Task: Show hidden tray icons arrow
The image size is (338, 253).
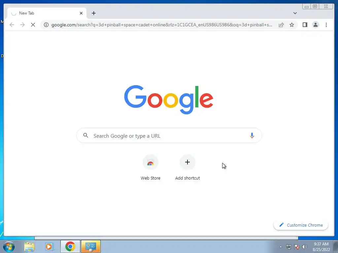Action: pos(281,247)
